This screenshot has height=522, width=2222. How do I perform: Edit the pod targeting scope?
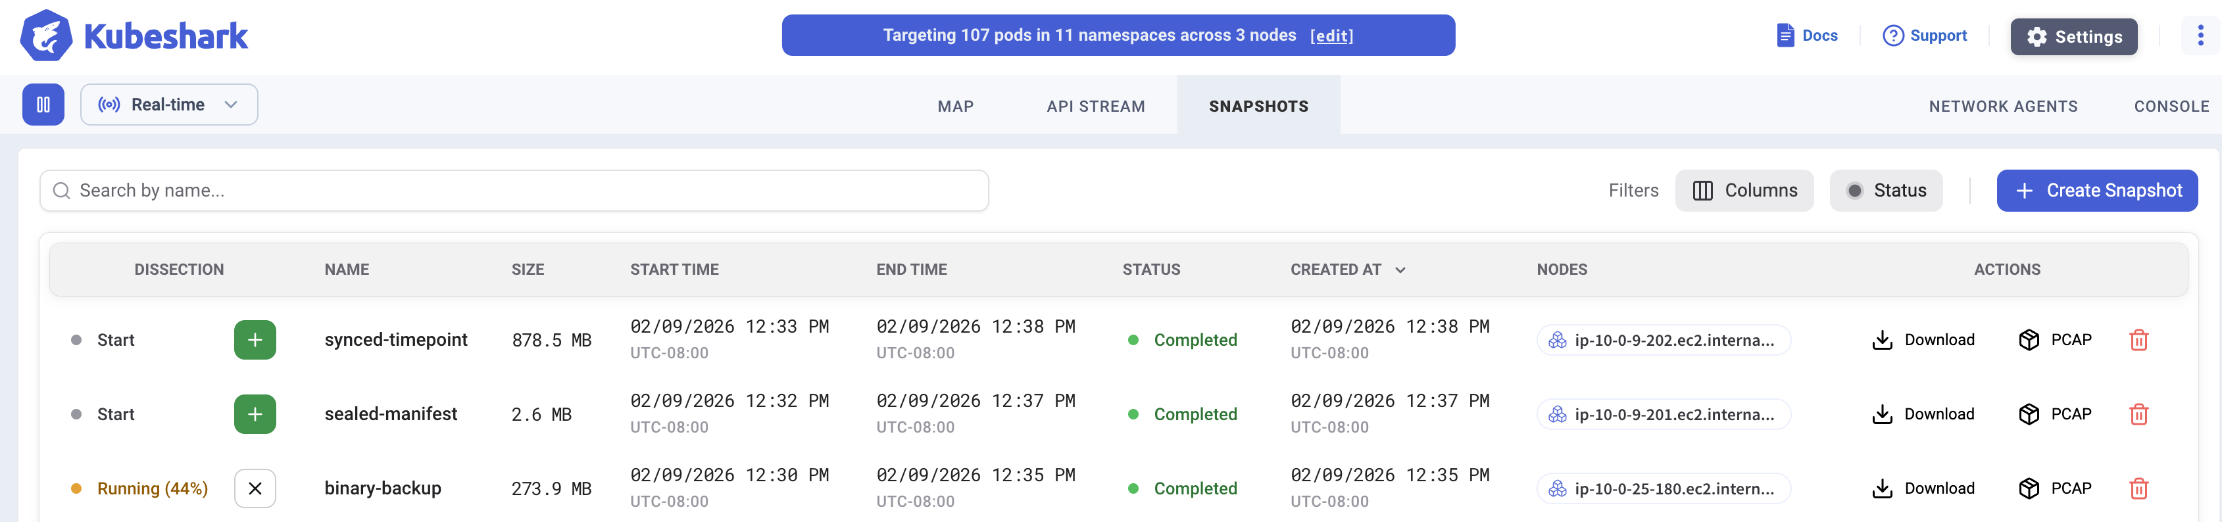(1331, 36)
